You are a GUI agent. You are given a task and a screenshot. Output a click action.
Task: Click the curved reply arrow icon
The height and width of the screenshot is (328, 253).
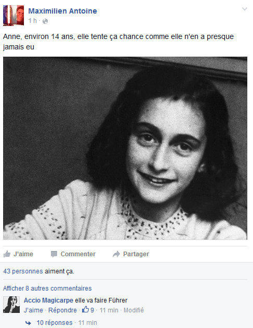(28, 323)
